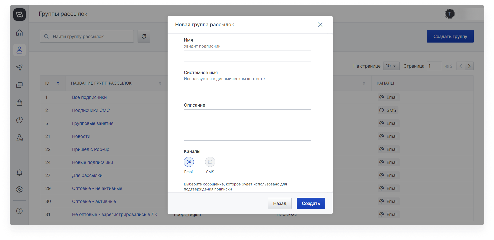Open the Оптовые - не активные group
Image resolution: width=494 pixels, height=240 pixels.
[x=97, y=188]
